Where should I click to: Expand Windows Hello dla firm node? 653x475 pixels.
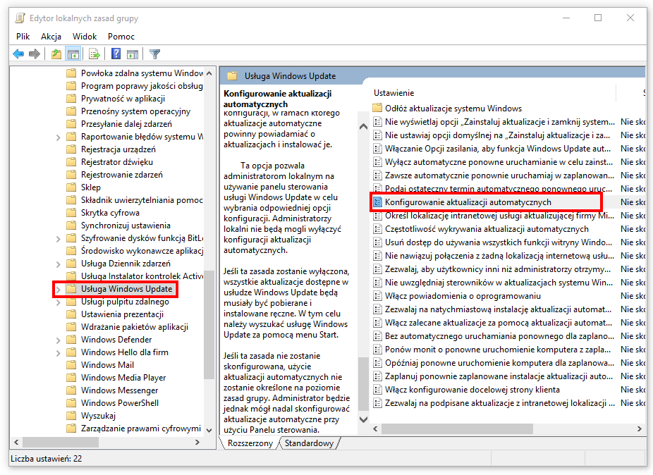(59, 353)
